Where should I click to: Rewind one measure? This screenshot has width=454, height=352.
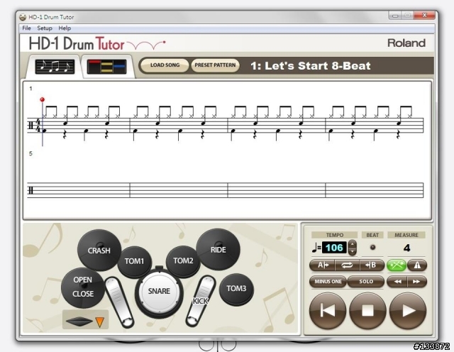click(397, 282)
